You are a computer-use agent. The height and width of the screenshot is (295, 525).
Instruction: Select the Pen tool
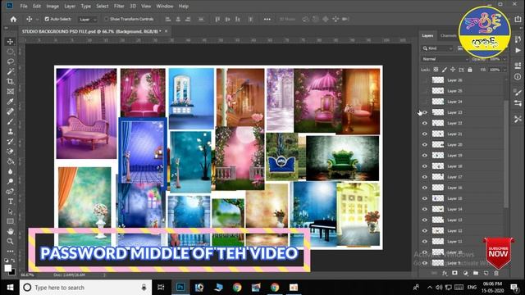click(x=10, y=191)
